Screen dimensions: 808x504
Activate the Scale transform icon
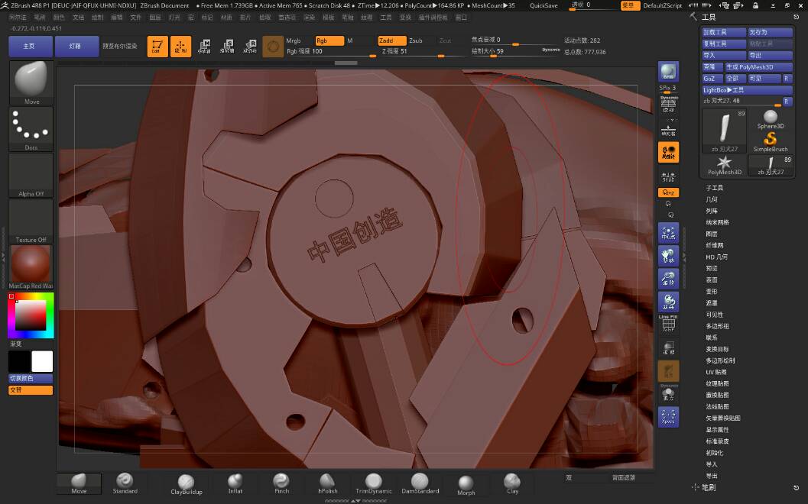pyautogui.click(x=227, y=47)
